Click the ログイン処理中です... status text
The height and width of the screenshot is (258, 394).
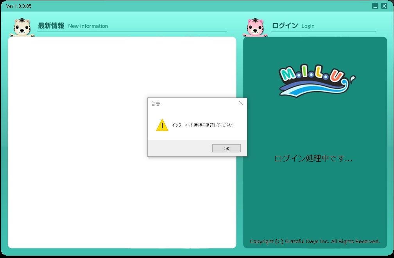click(313, 159)
